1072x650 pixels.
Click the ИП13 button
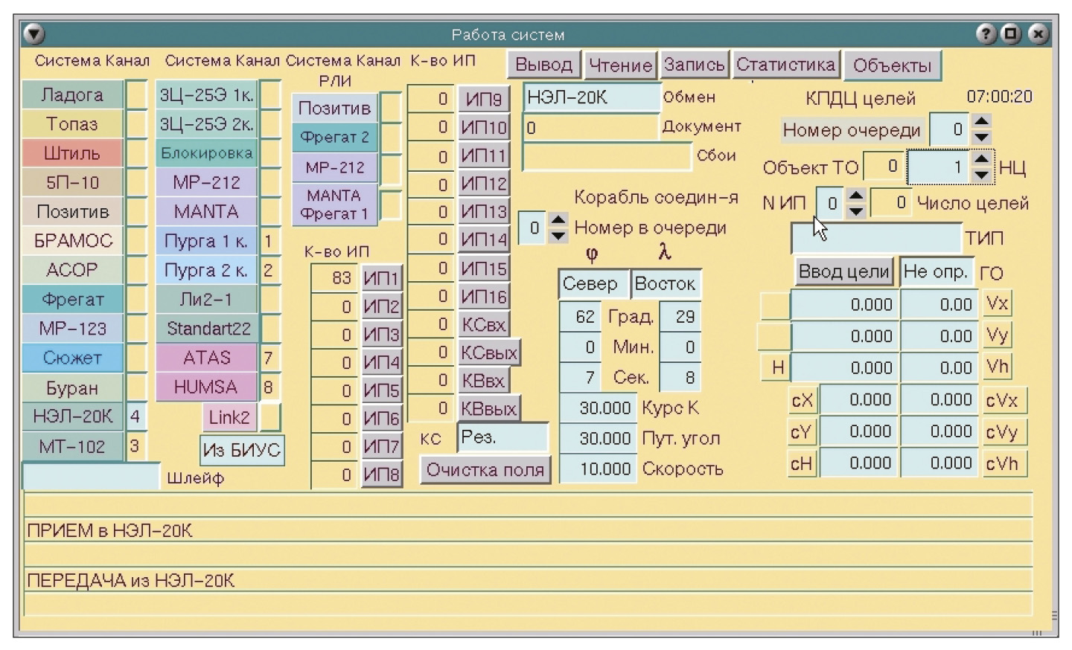pos(483,211)
